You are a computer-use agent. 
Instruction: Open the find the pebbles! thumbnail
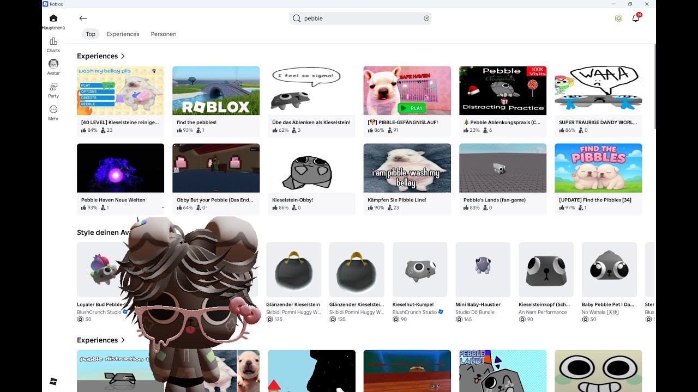tap(216, 90)
